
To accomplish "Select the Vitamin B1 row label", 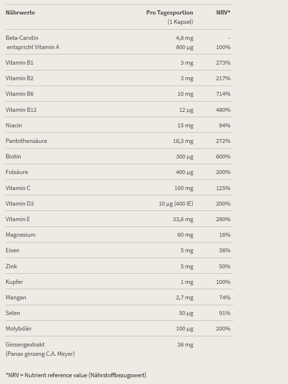I will 19,63.
